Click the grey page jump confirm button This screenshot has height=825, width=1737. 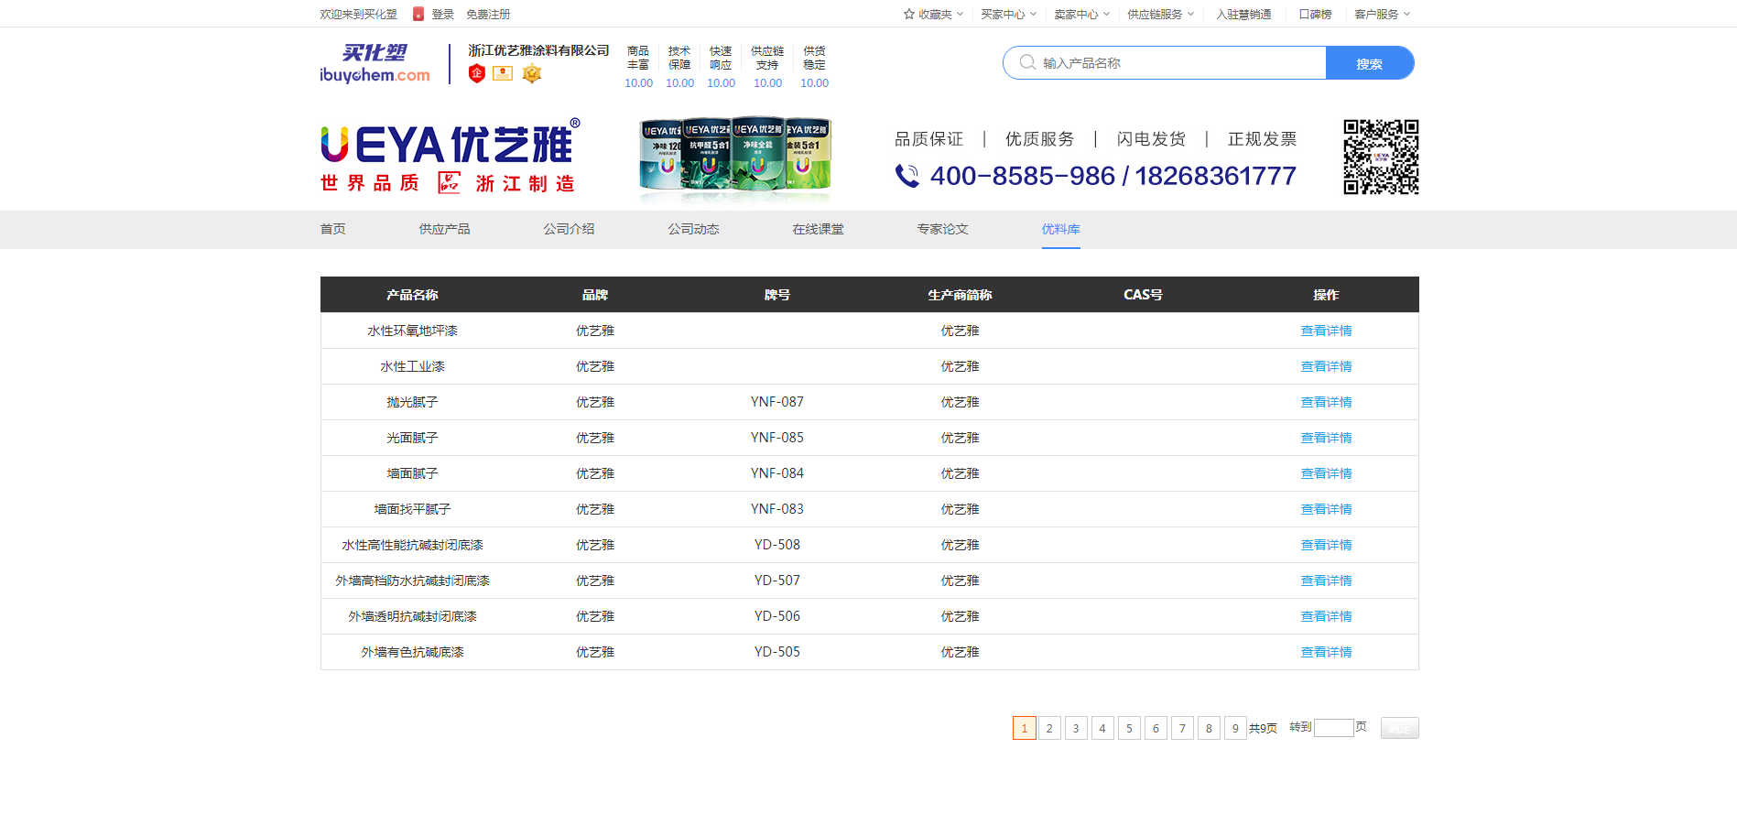click(1400, 728)
